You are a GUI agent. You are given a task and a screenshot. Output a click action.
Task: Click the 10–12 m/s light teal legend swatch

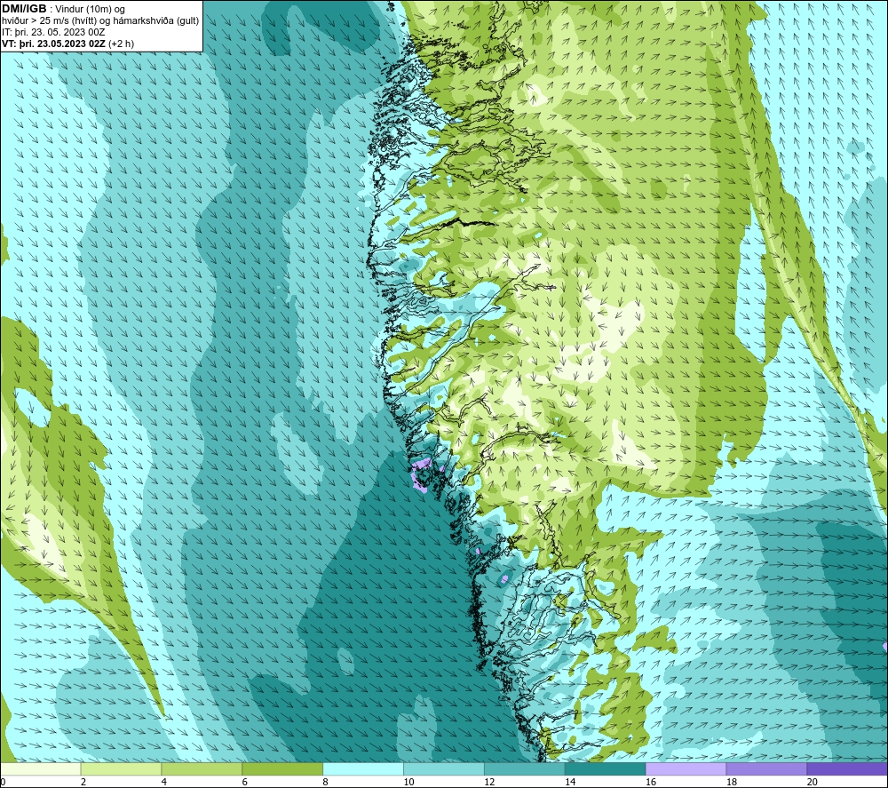(x=444, y=768)
